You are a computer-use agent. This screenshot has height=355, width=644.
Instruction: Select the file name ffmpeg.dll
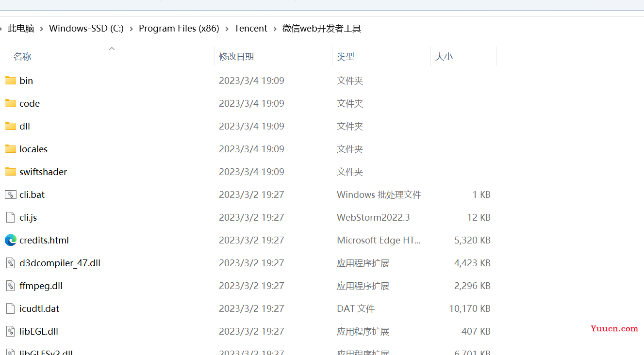41,286
